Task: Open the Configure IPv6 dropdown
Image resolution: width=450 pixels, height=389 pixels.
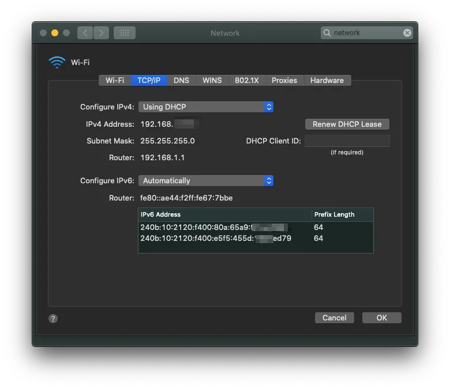Action: coord(205,180)
